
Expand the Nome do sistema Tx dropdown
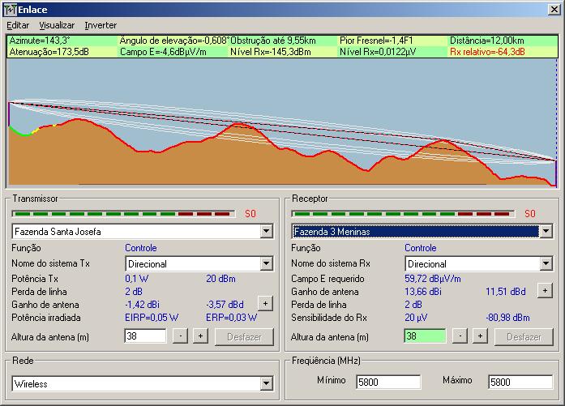267,263
